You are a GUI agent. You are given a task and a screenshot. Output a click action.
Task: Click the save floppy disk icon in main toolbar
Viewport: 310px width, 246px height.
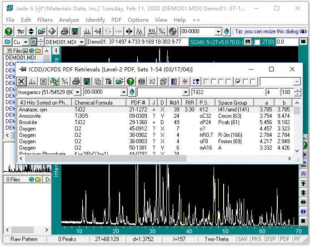point(75,31)
